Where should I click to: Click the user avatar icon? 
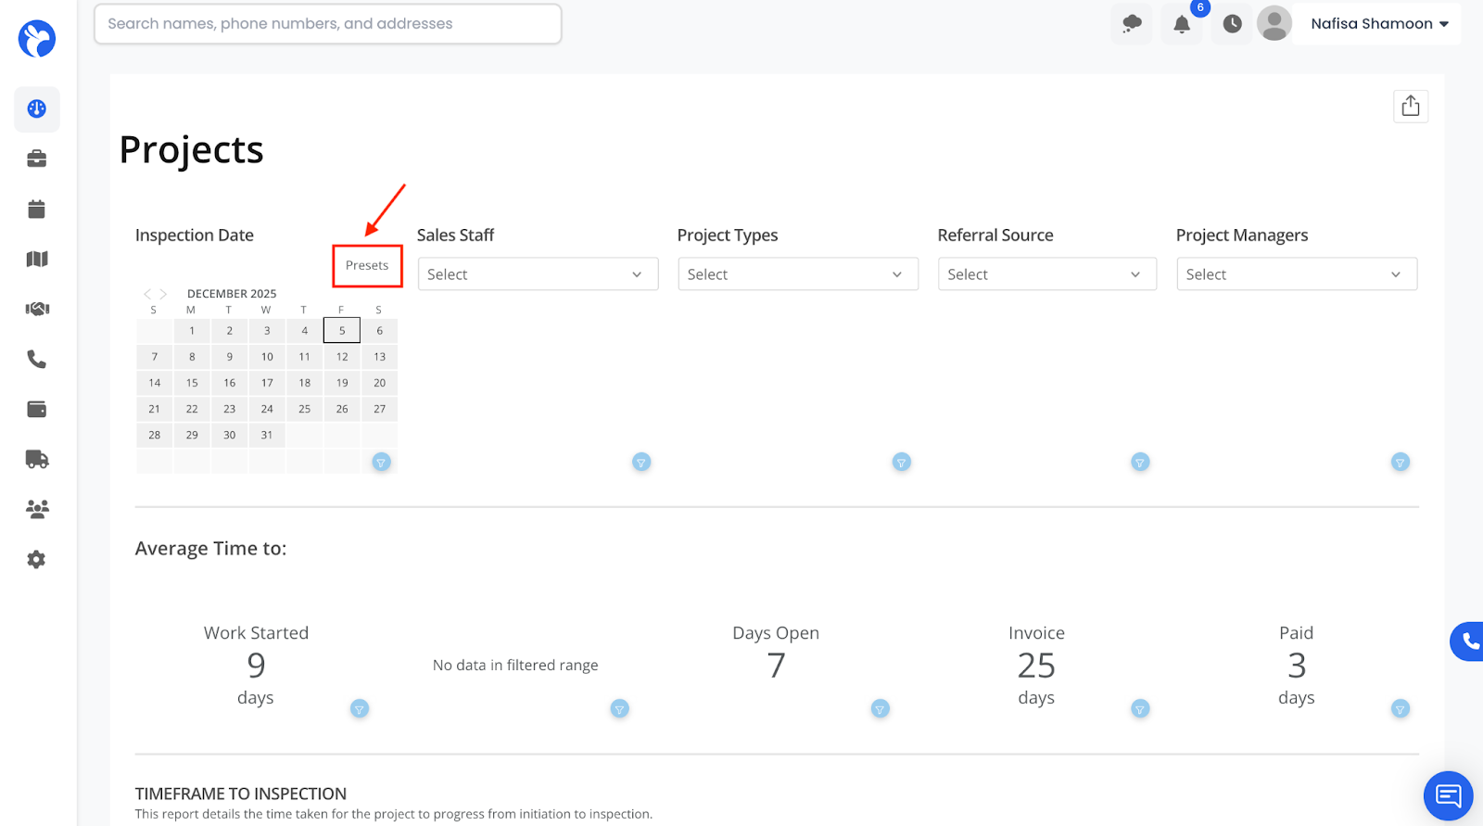coord(1274,23)
